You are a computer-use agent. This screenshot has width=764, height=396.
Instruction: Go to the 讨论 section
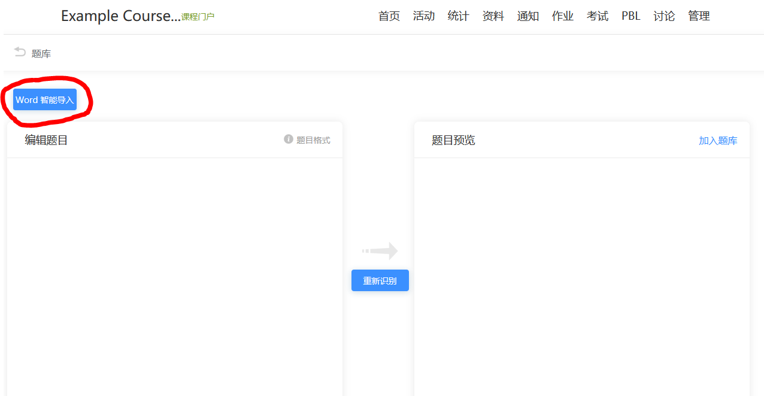[665, 16]
